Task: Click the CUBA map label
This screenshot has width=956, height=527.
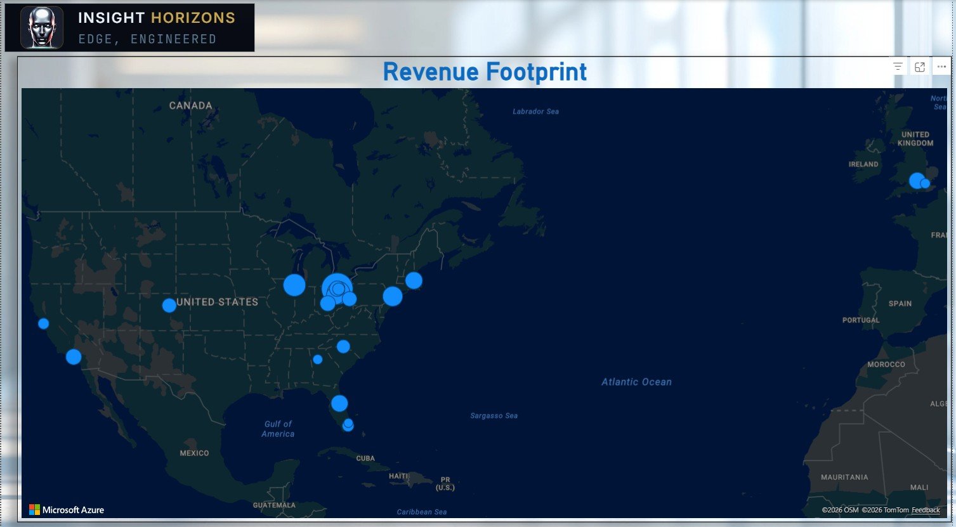Action: [x=365, y=458]
